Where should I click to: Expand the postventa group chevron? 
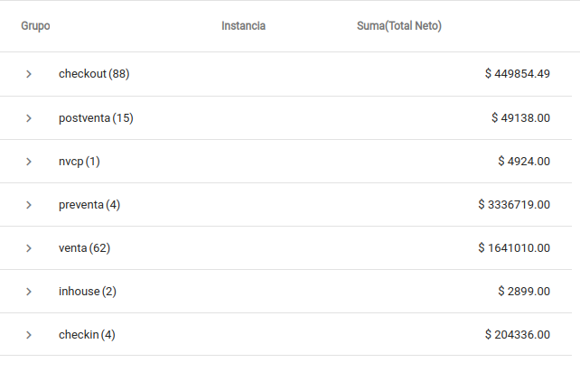coord(29,118)
